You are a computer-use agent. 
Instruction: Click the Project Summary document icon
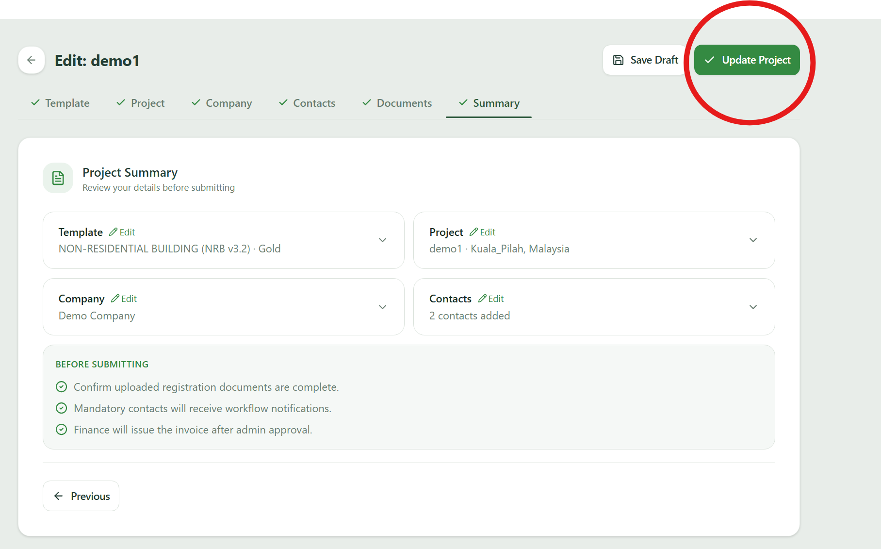tap(58, 178)
